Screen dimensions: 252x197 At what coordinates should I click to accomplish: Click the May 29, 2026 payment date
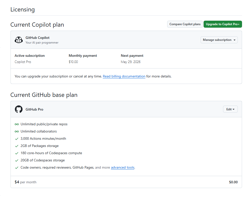[131, 62]
